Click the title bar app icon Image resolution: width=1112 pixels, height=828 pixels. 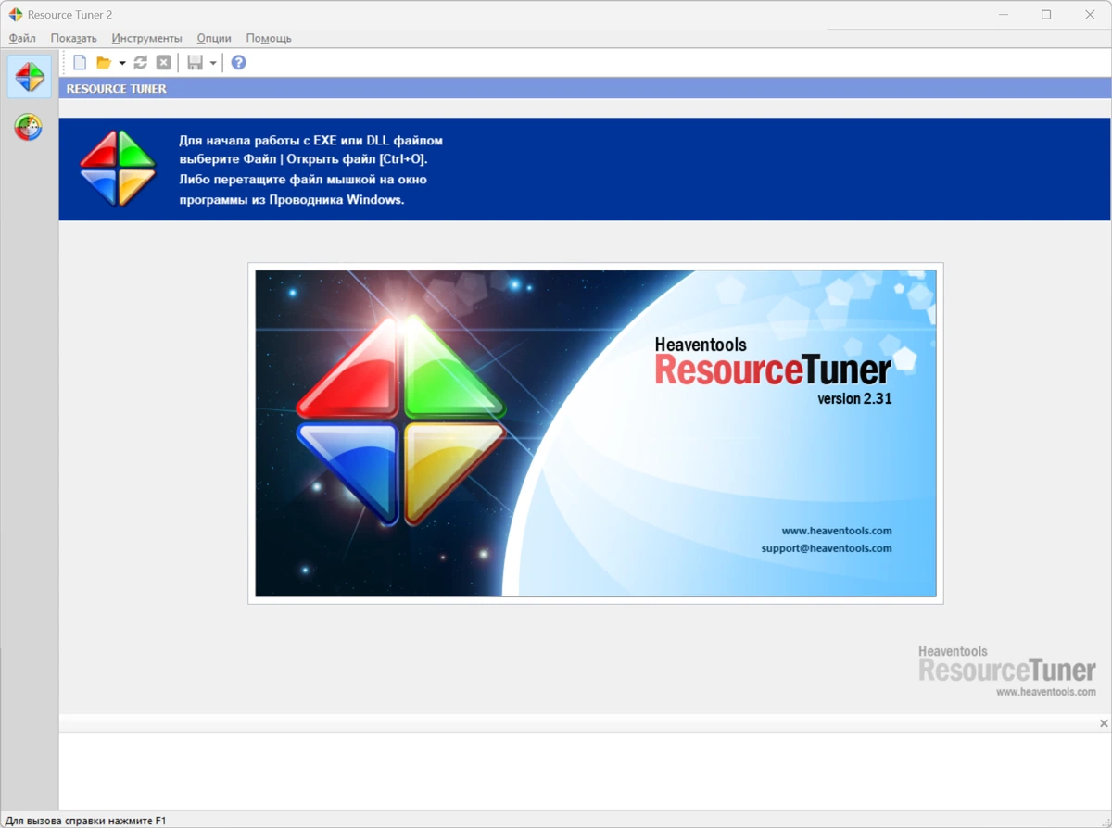tap(16, 15)
